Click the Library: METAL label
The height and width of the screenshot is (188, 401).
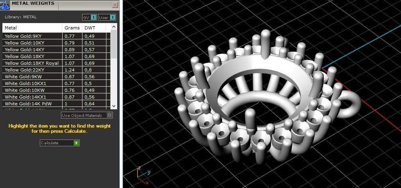point(21,17)
